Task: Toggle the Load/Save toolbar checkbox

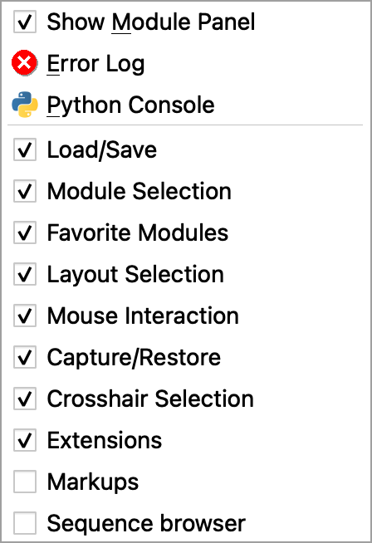Action: coord(25,149)
